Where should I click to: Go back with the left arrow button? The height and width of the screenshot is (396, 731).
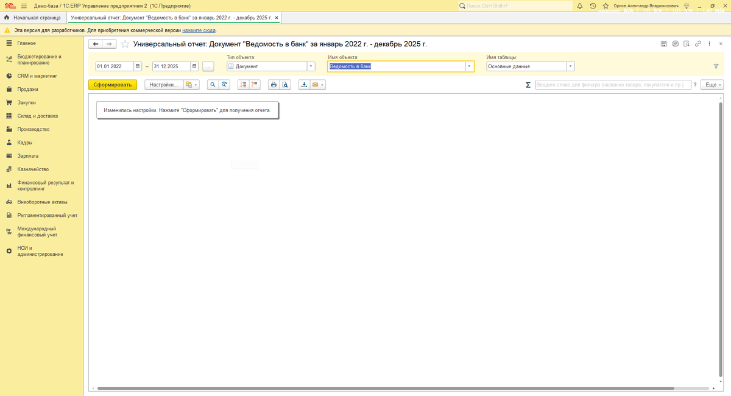tap(96, 44)
